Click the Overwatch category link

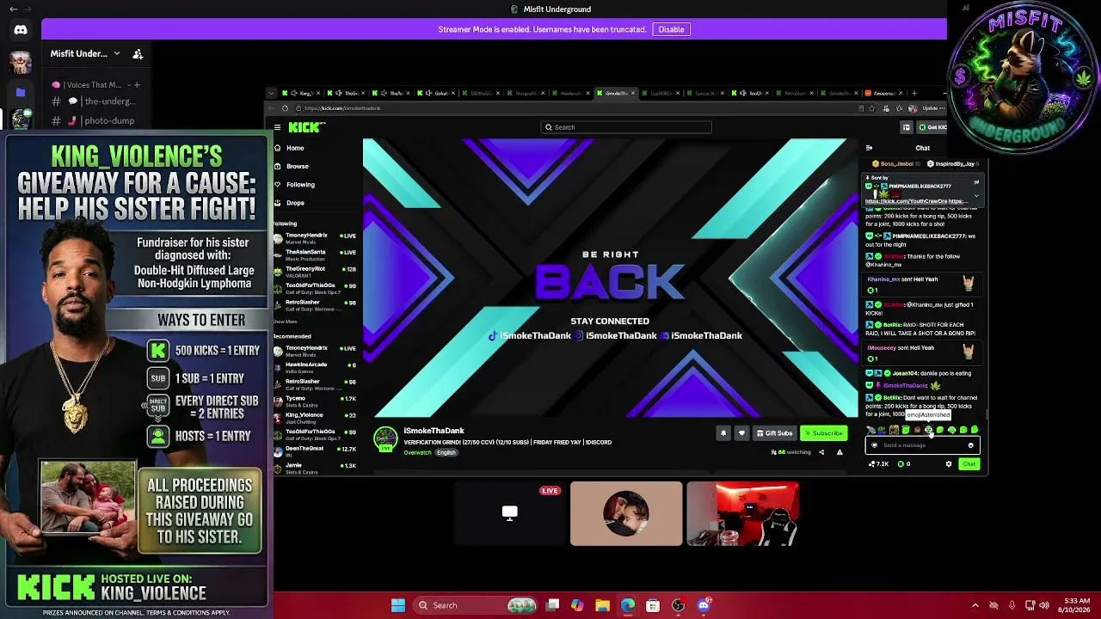tap(417, 453)
